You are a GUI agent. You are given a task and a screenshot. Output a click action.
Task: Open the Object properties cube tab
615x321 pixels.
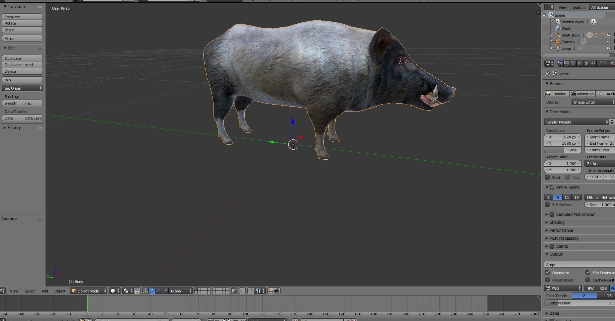click(586, 63)
